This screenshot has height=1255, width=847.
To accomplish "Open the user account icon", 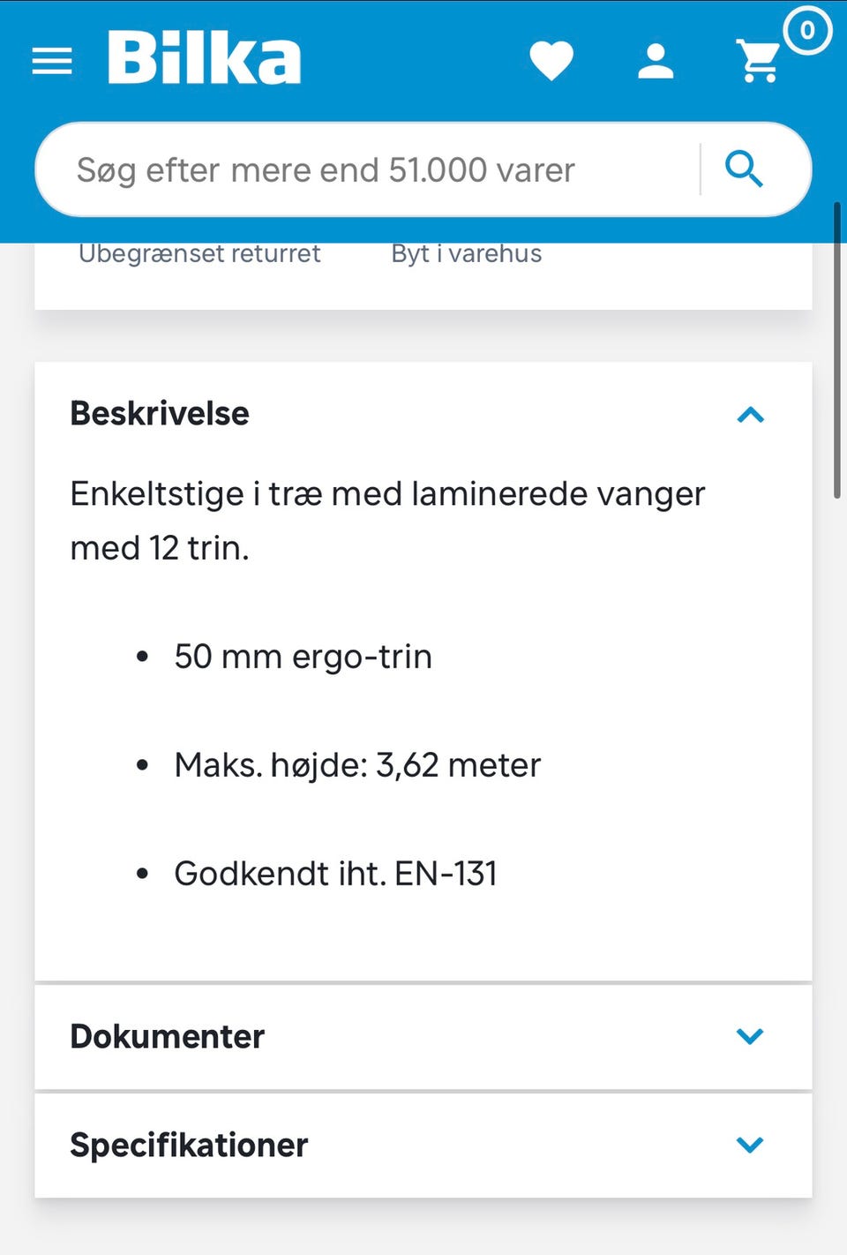I will coord(656,61).
